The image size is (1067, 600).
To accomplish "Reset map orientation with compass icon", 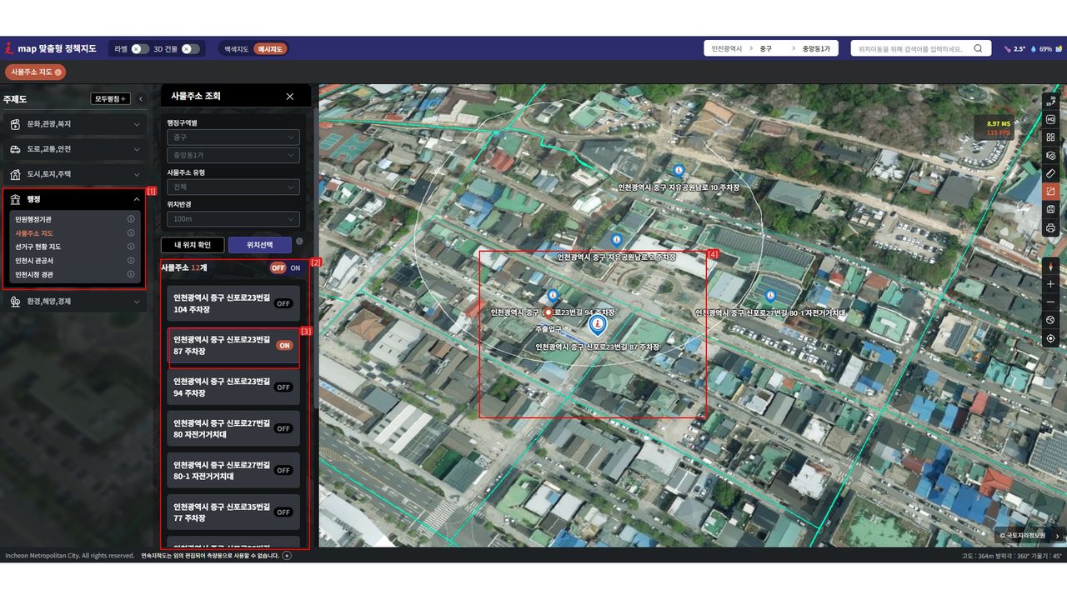I will tap(1050, 266).
